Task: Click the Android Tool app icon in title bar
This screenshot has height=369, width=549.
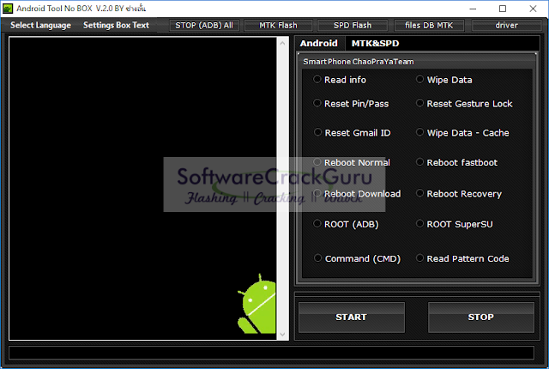Action: click(8, 9)
